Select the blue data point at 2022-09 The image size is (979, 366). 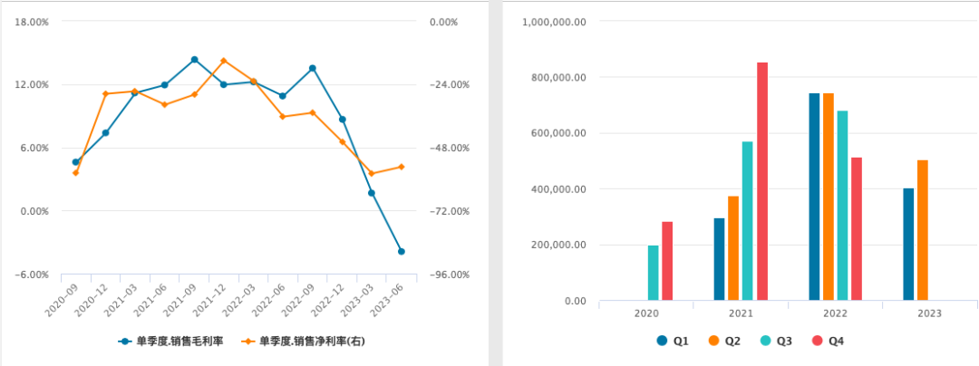313,68
